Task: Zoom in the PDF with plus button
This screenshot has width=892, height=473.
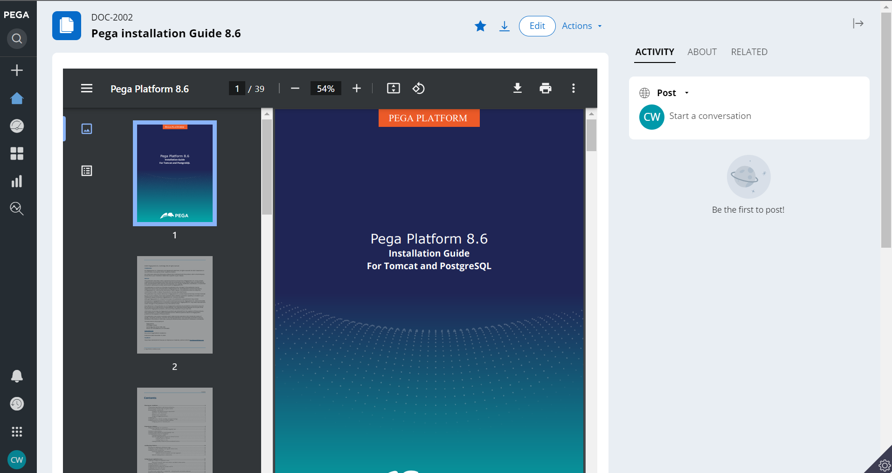Action: coord(357,89)
